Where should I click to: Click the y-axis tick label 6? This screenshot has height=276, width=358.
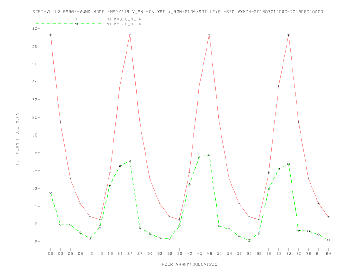(x=36, y=242)
